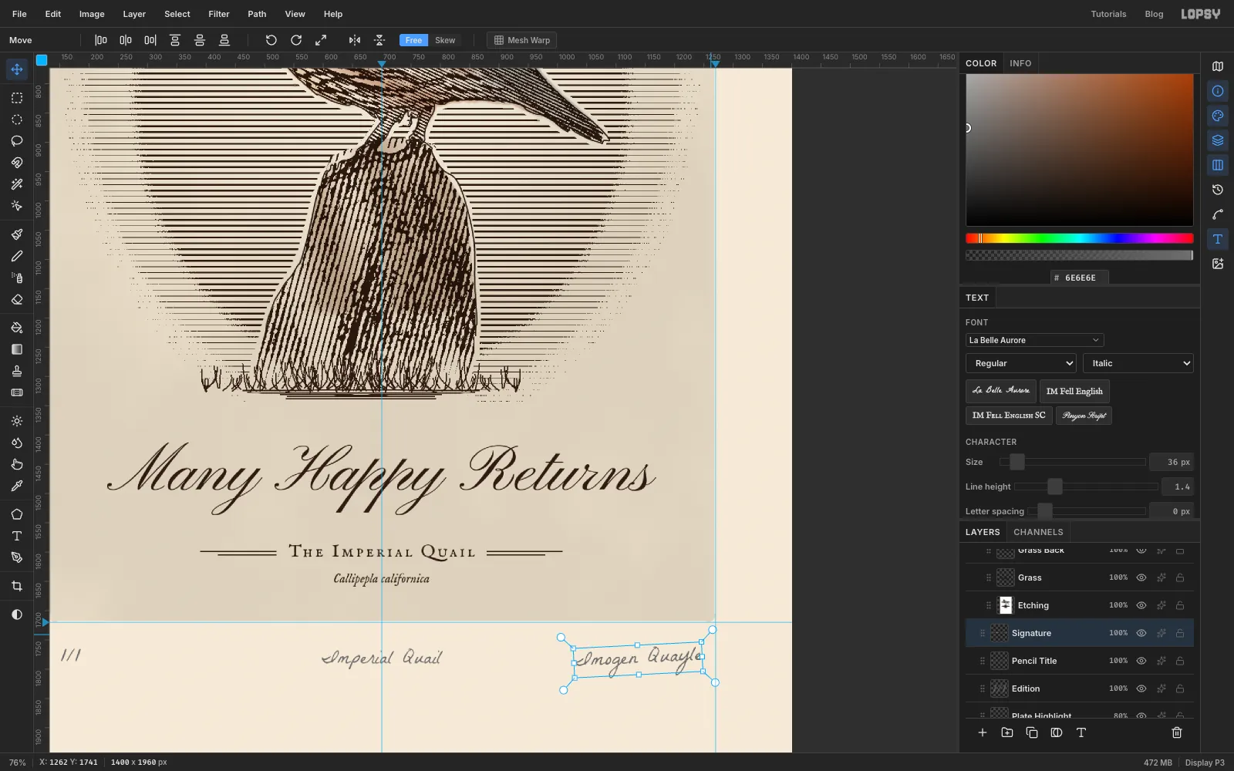Switch to the Channels tab
Viewport: 1234px width, 771px height.
1038,532
